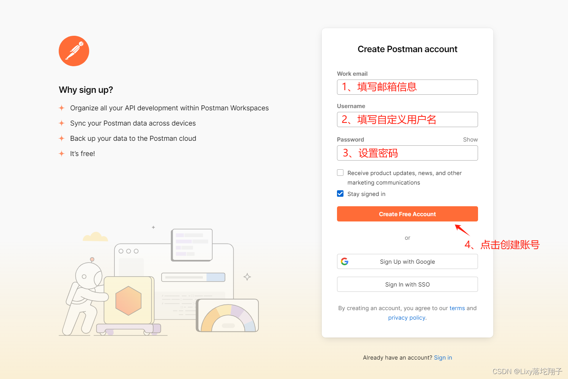This screenshot has width=568, height=379.
Task: Click 'It's free!' text
Action: (82, 154)
